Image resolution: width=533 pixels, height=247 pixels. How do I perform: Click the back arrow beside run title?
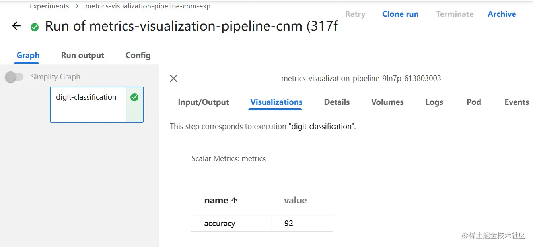point(16,26)
